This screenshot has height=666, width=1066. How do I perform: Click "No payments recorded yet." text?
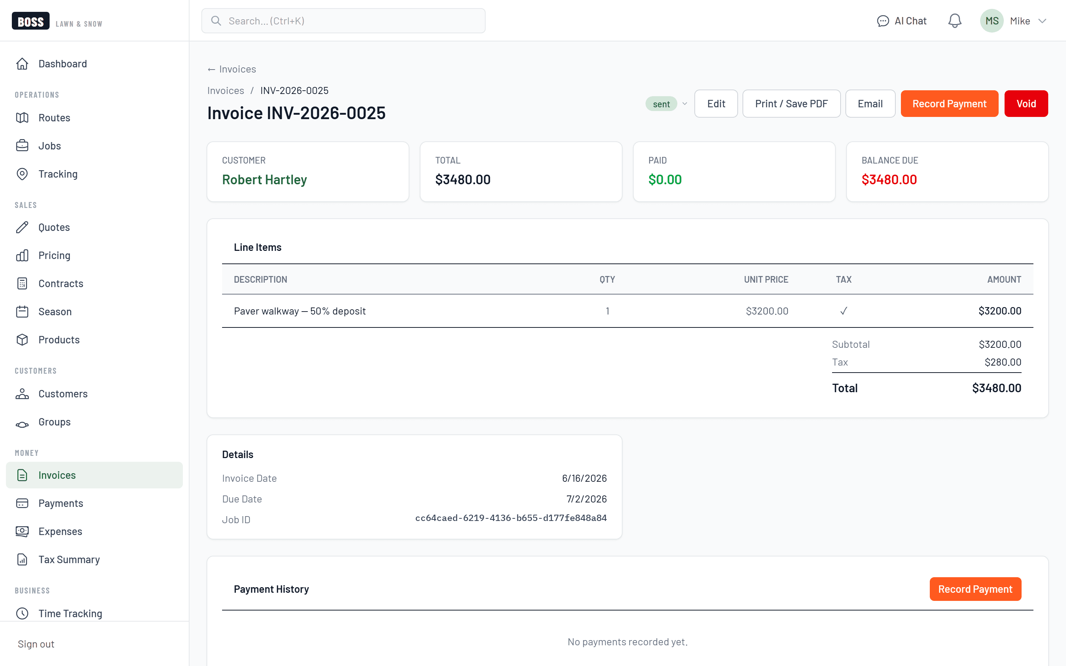tap(627, 642)
